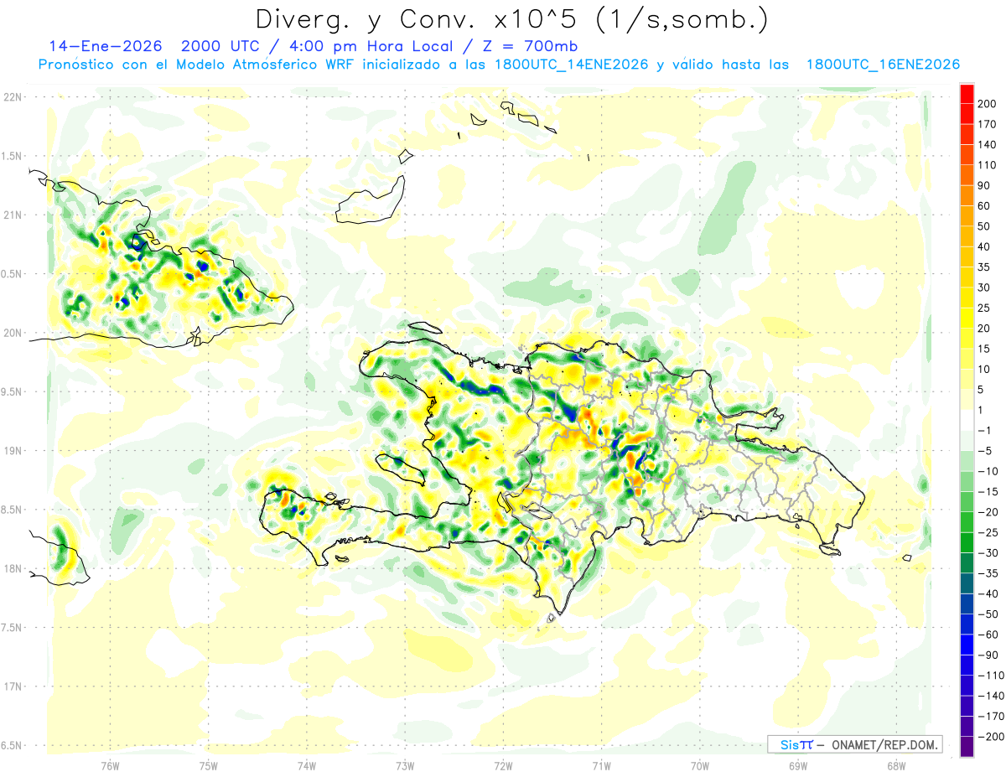Click the "1.5N" latitude label
This screenshot has width=1006, height=777.
click(13, 156)
